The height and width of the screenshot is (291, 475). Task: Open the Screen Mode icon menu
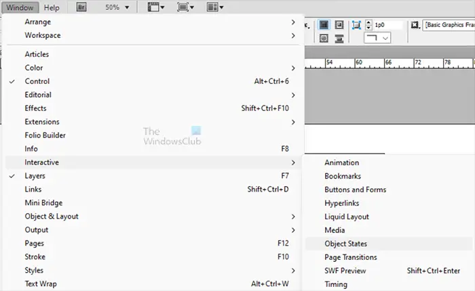point(185,7)
